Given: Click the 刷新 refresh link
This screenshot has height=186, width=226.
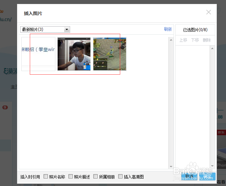Looking at the screenshot, I should pyautogui.click(x=168, y=29).
